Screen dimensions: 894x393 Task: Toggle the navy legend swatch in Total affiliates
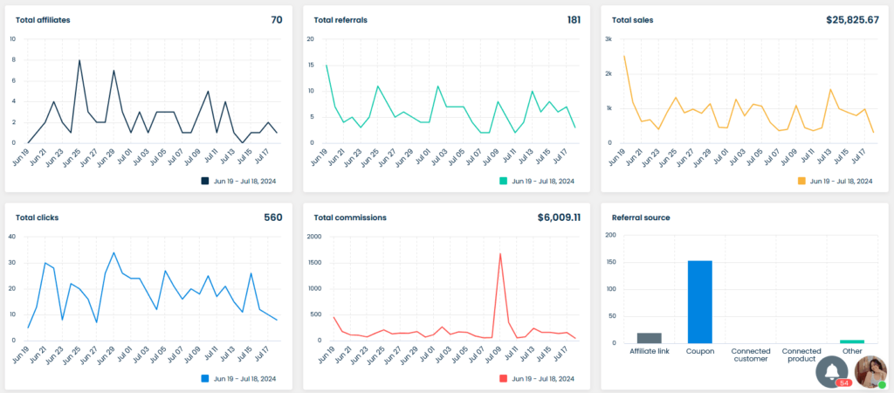point(205,181)
